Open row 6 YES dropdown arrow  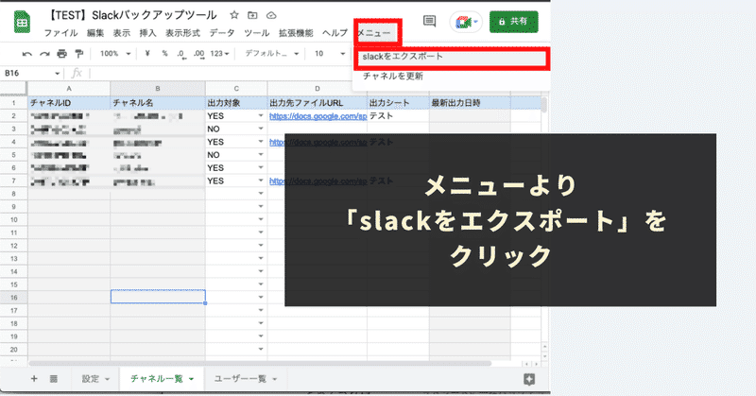point(261,168)
